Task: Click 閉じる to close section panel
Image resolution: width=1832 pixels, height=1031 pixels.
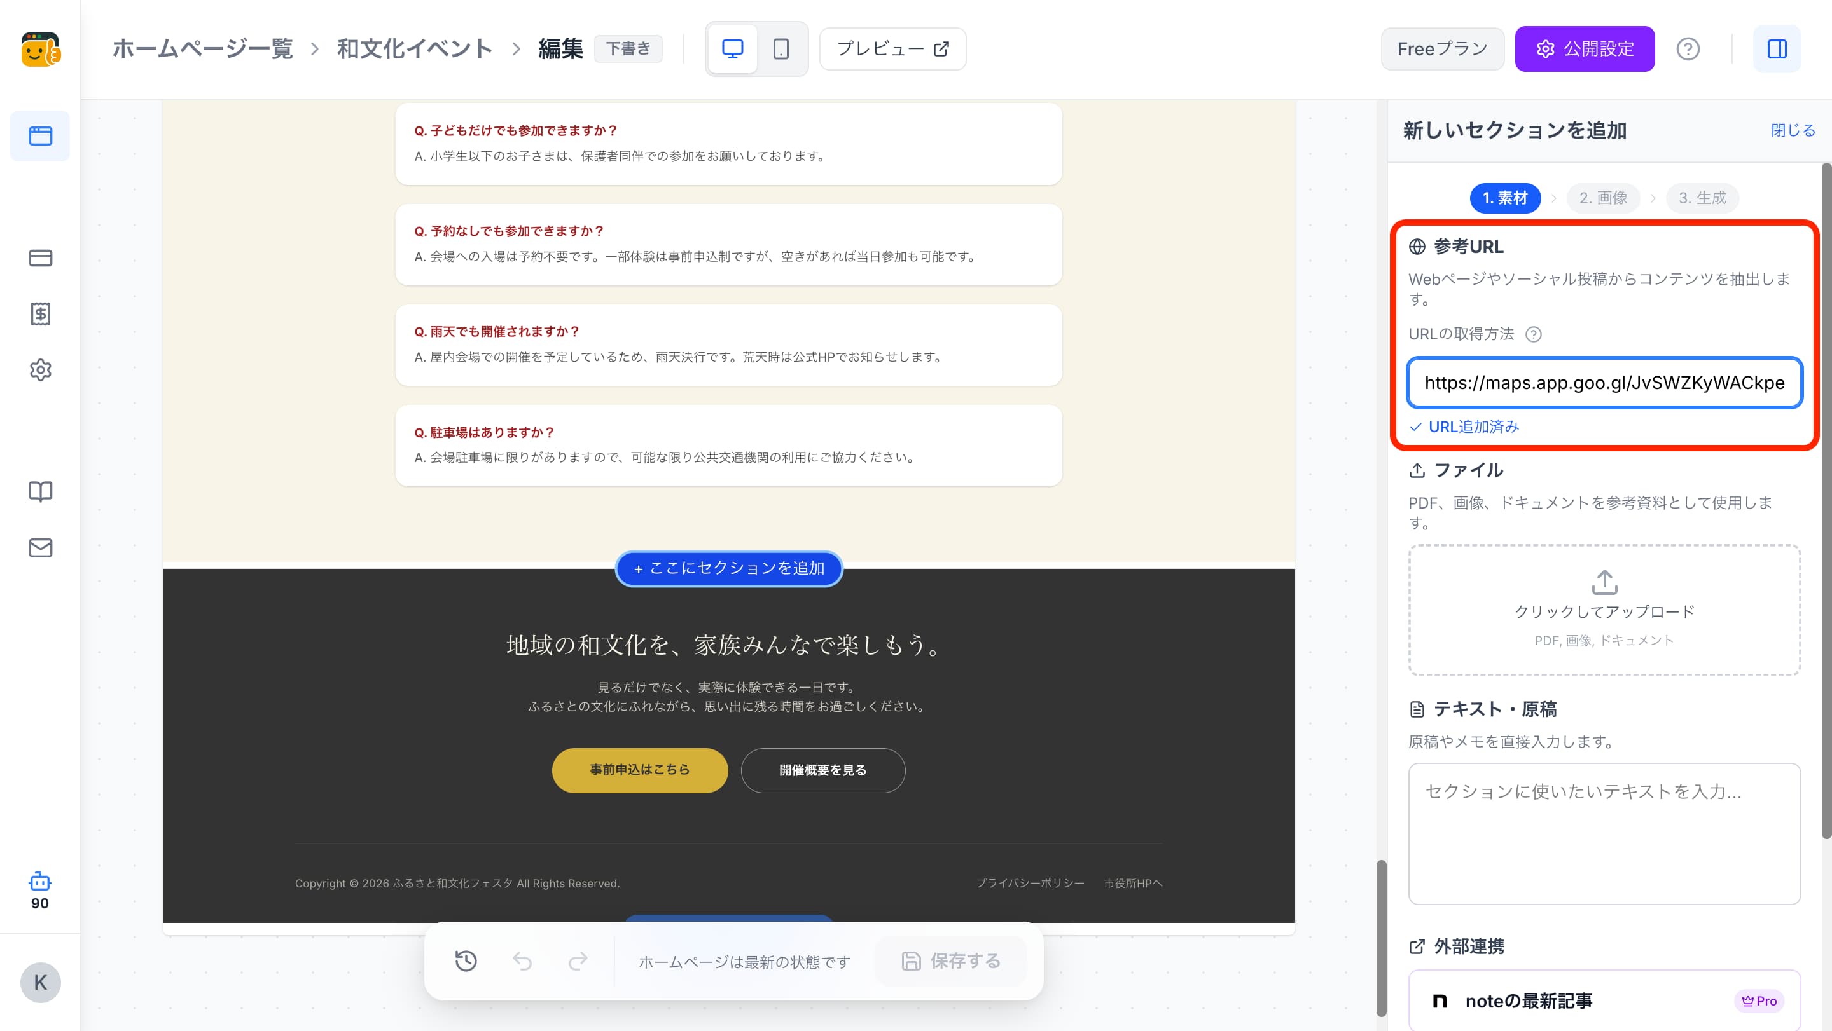Action: tap(1793, 131)
